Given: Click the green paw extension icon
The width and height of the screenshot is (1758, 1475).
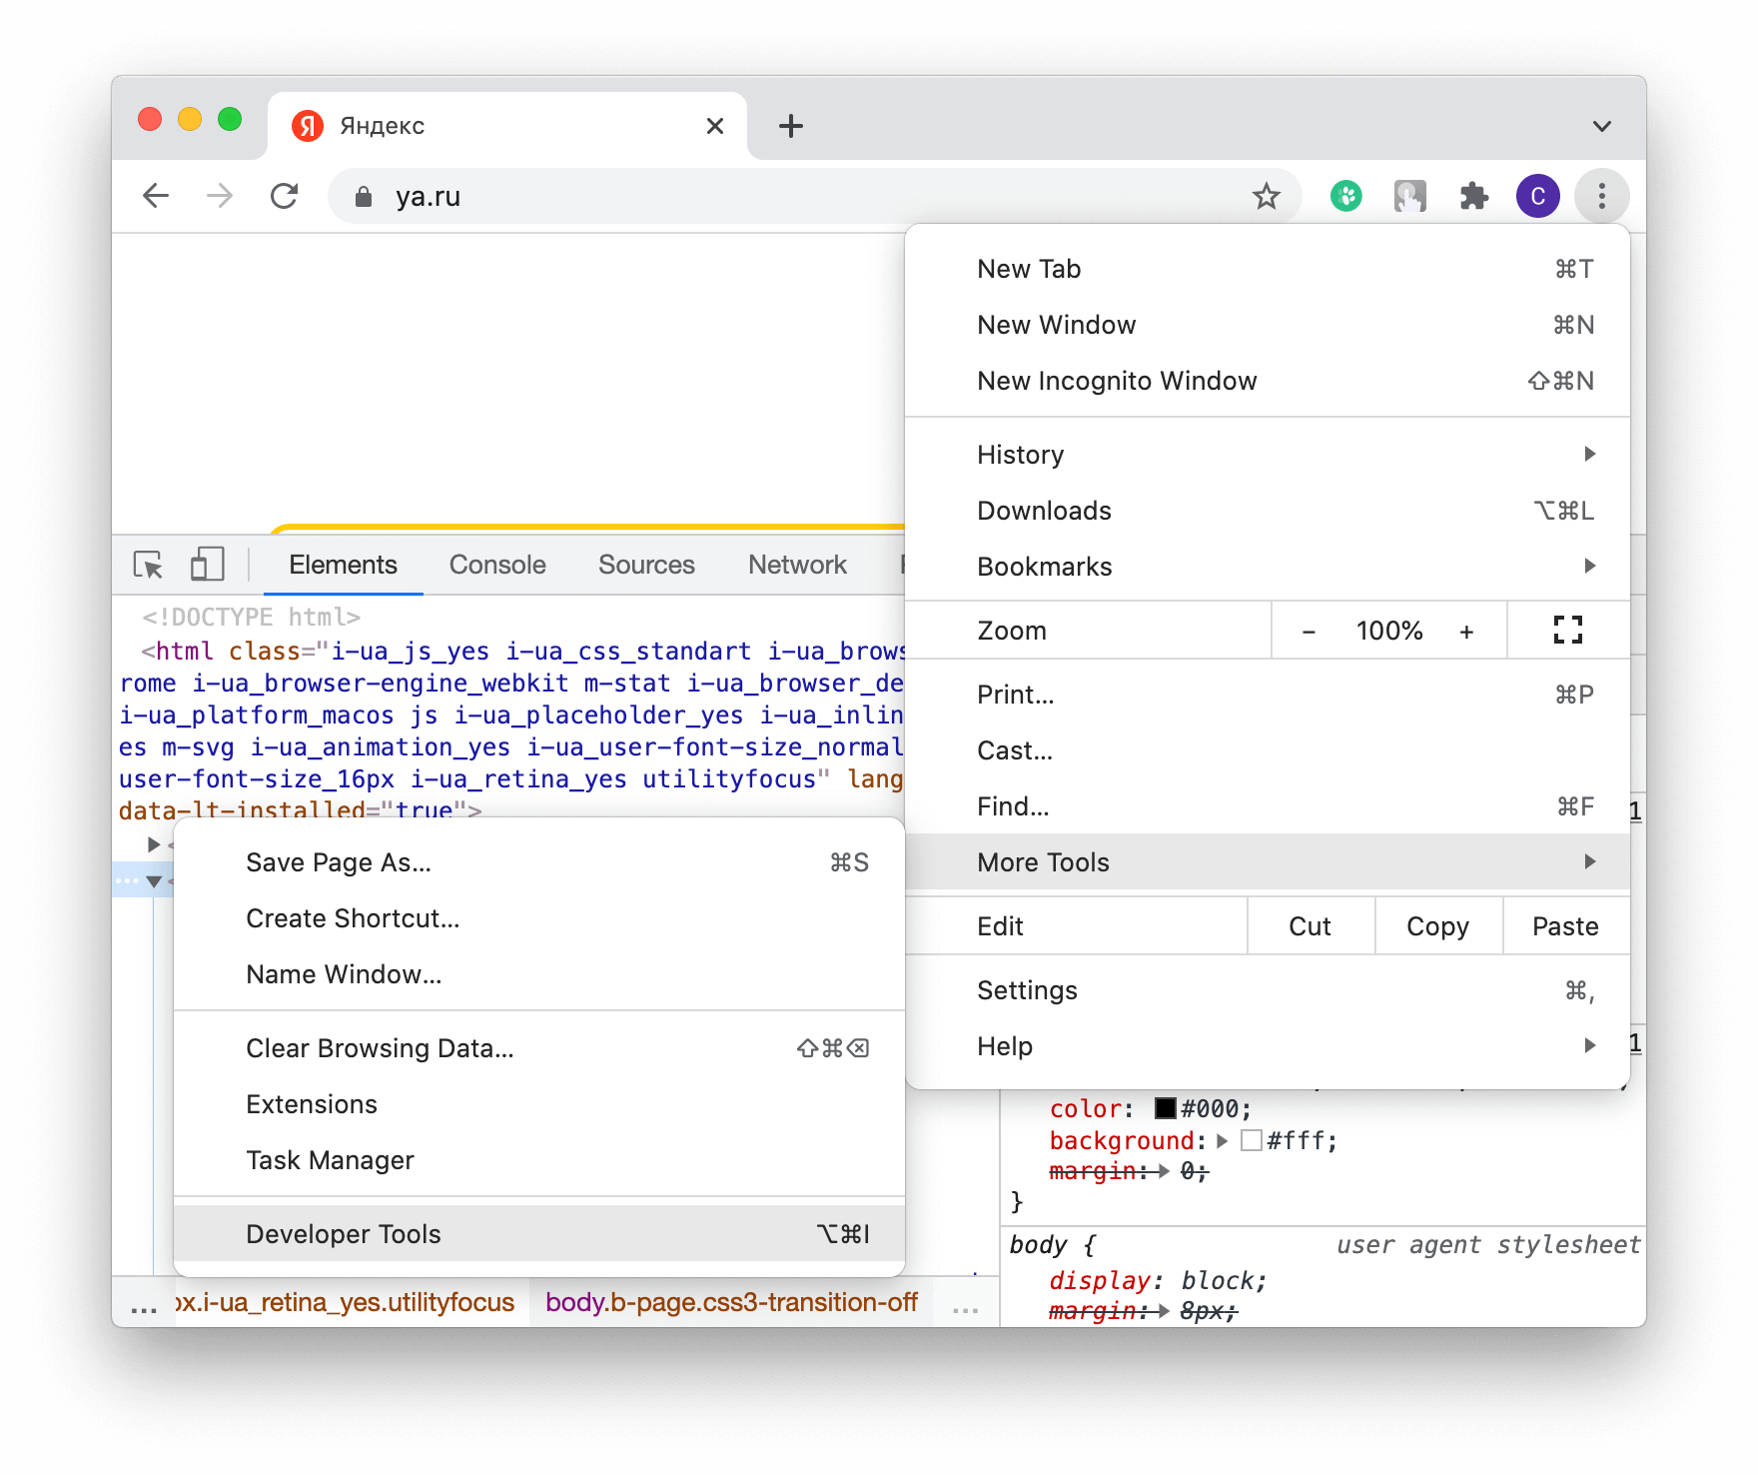Looking at the screenshot, I should [x=1345, y=196].
